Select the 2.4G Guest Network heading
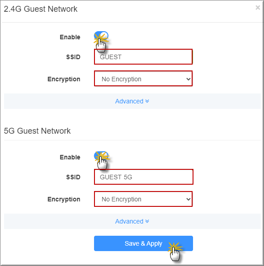Viewport: 264px width, 266px height. point(41,9)
